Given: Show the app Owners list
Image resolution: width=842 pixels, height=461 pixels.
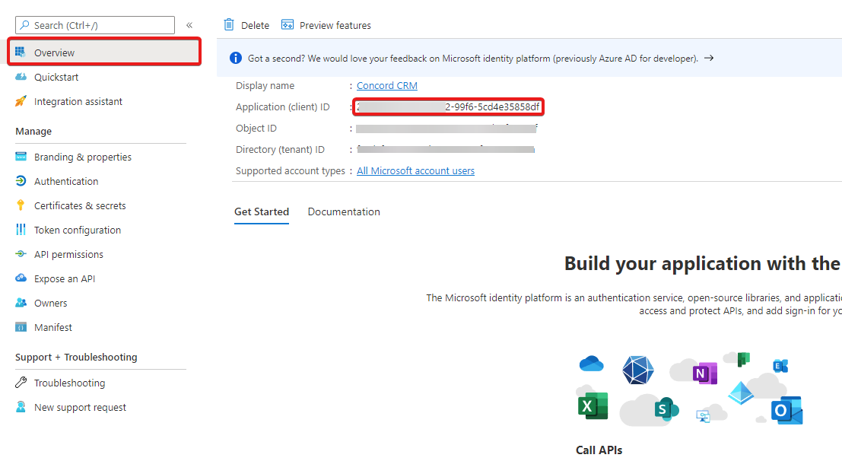Looking at the screenshot, I should (x=50, y=303).
